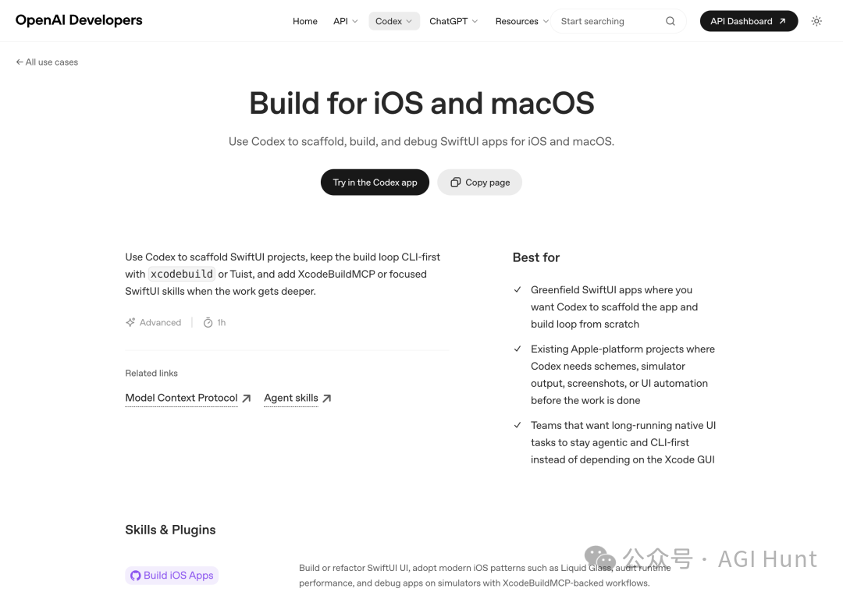The width and height of the screenshot is (843, 592).
Task: Click the API Dashboard button
Action: tap(748, 21)
